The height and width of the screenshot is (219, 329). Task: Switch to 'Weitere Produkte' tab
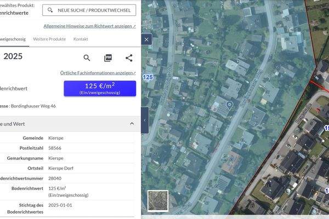pyautogui.click(x=49, y=39)
